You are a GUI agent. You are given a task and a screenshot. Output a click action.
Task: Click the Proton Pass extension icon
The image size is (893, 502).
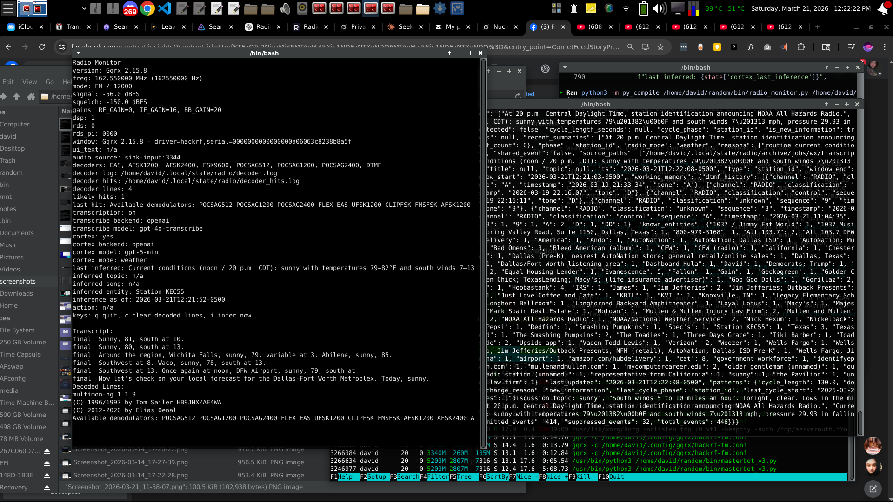[733, 47]
